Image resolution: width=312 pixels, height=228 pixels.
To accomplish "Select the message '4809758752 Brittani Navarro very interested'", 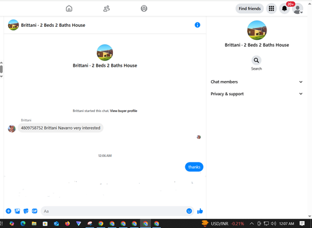I will [x=61, y=128].
